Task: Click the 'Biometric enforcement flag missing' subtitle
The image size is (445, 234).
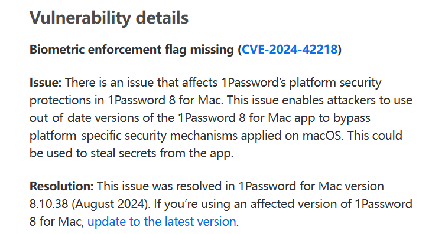Action: pos(132,50)
